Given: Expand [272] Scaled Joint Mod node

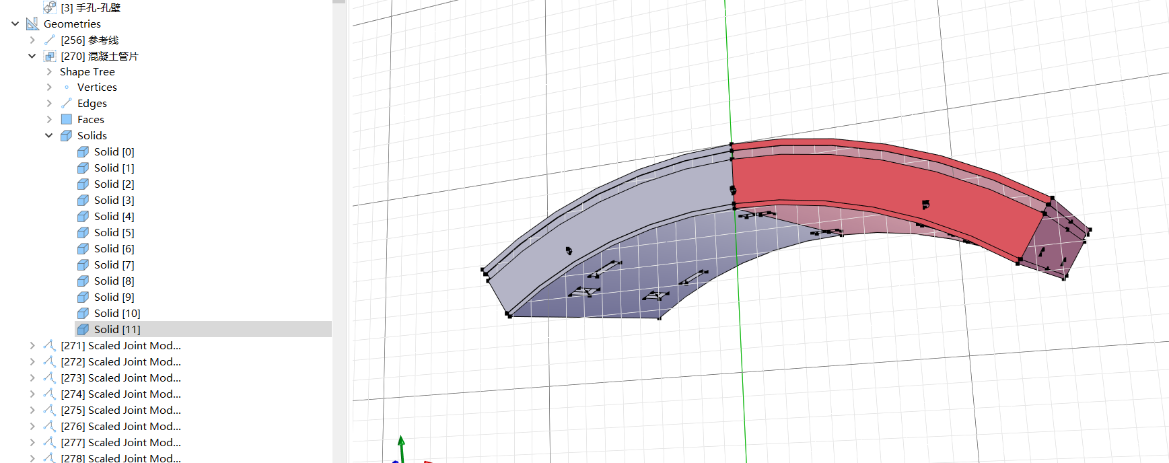Looking at the screenshot, I should pos(32,361).
